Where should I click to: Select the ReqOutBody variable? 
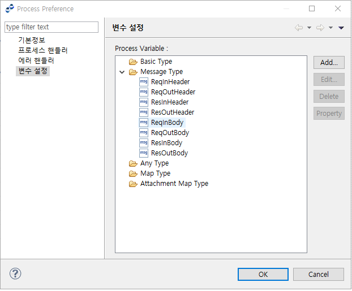[x=170, y=133]
